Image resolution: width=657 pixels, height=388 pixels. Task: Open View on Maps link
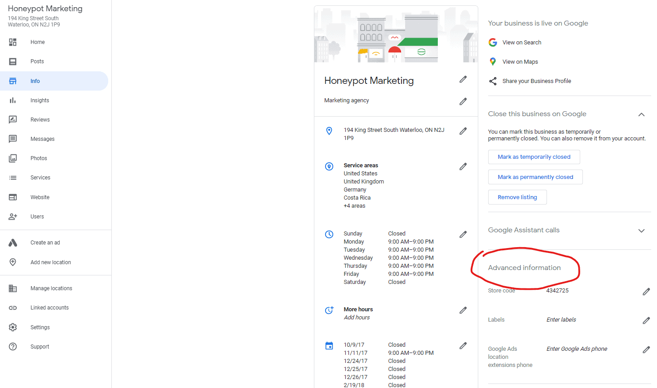pos(520,62)
